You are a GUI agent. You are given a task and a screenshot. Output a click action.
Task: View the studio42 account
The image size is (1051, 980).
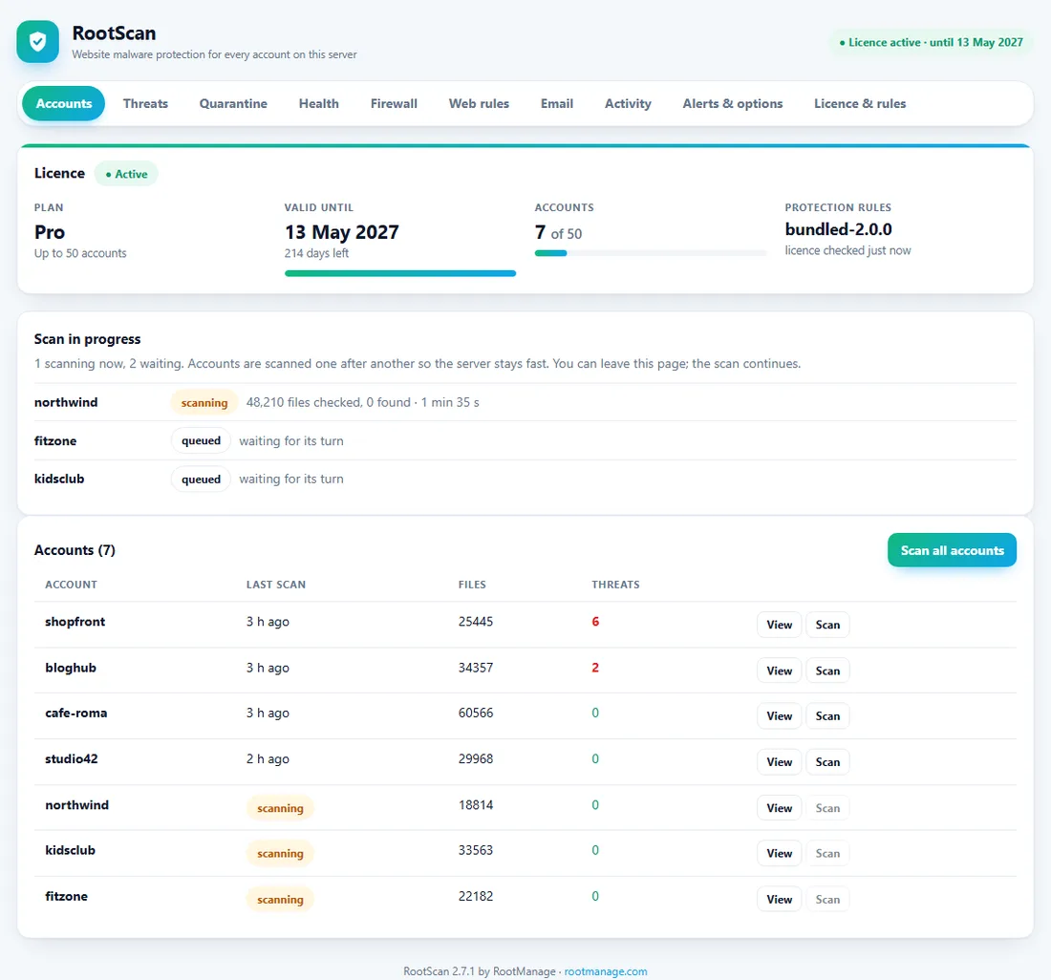click(779, 761)
